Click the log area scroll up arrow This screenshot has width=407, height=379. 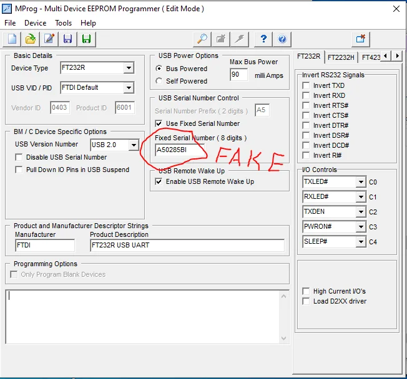click(x=283, y=296)
